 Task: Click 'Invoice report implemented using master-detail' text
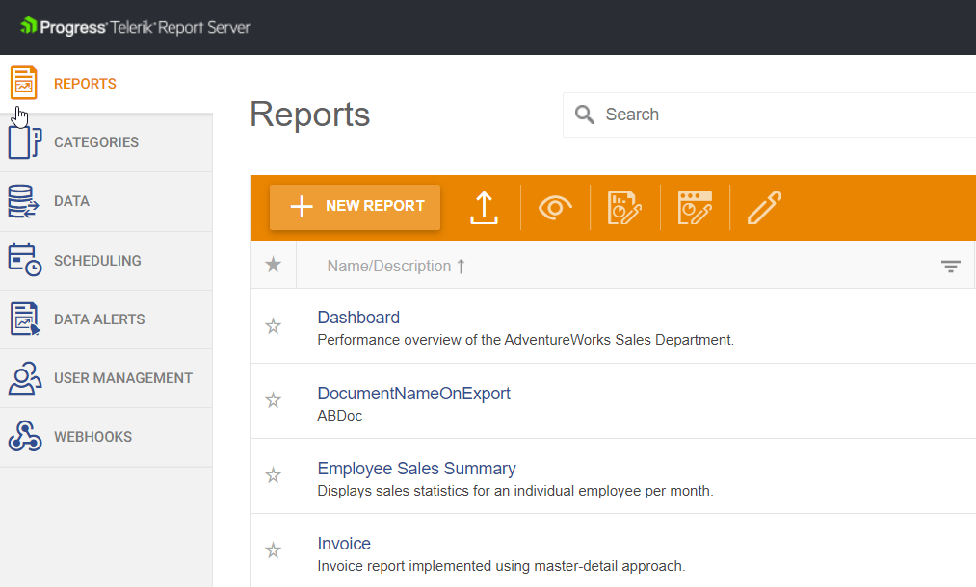(x=501, y=566)
